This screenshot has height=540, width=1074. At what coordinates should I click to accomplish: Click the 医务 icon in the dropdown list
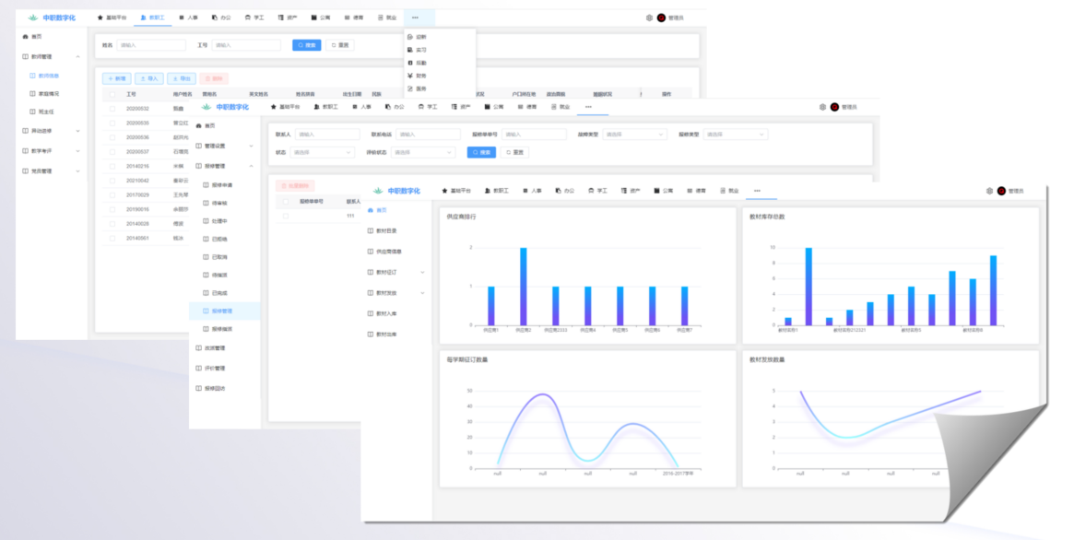(409, 88)
